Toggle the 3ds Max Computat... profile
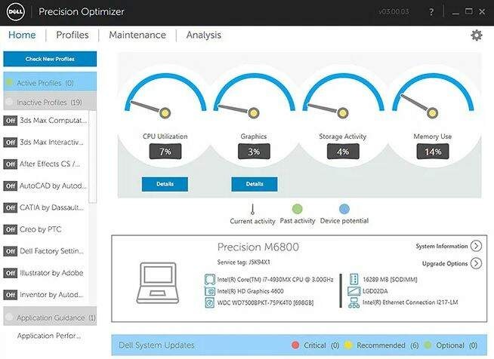Viewport: 494px width, 359px height. click(x=11, y=121)
